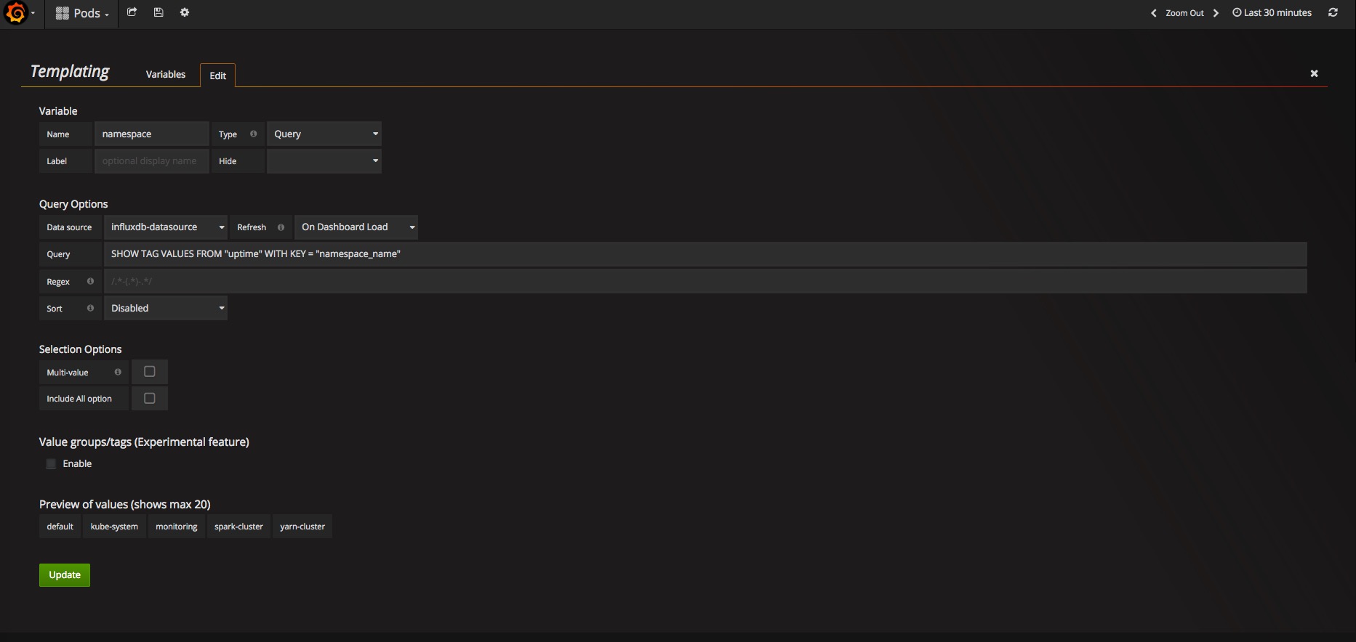This screenshot has width=1356, height=642.
Task: Click into the Regex input field
Action: (x=705, y=282)
